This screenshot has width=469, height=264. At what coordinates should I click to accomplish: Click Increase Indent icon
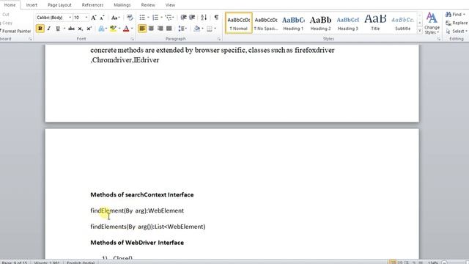click(x=192, y=18)
